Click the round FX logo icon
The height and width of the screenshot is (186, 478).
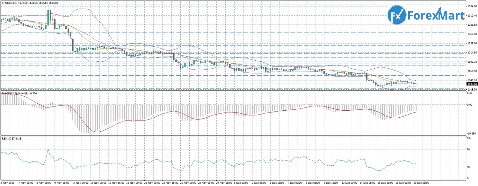396,15
